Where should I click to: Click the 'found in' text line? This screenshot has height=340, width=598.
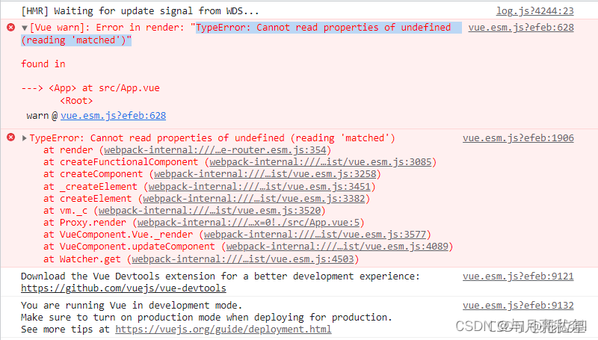[x=43, y=64]
